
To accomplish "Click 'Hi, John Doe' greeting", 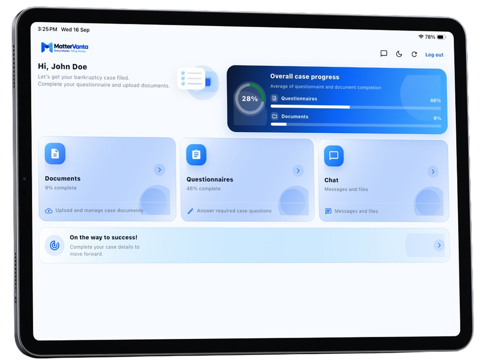I will click(62, 67).
